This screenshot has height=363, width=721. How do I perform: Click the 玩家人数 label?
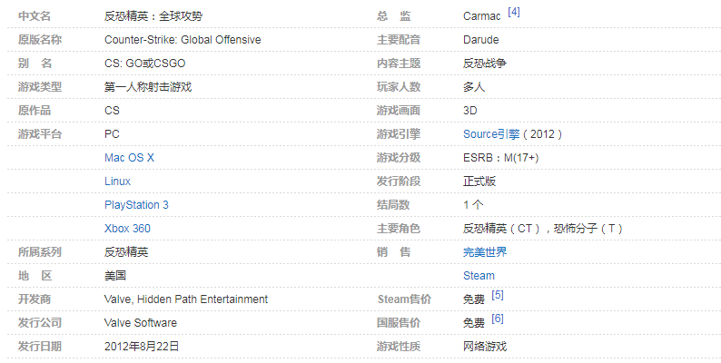click(x=399, y=87)
